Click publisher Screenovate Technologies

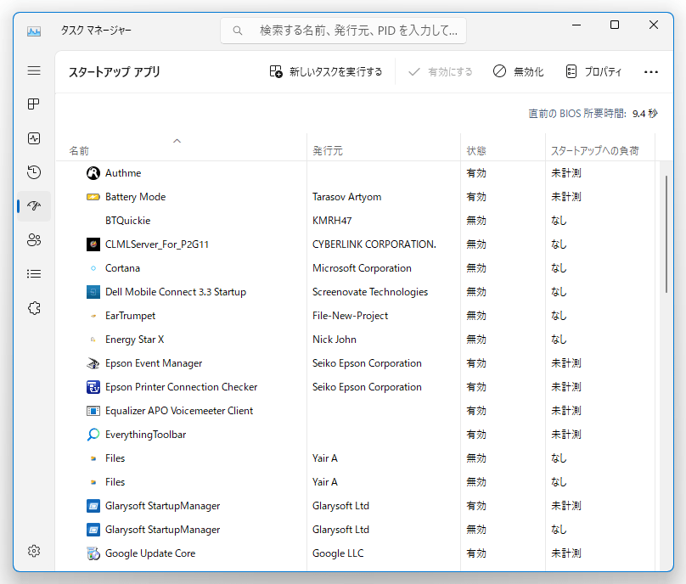(370, 292)
